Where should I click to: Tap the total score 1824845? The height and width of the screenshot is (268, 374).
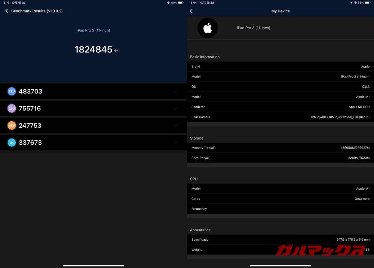click(x=93, y=49)
